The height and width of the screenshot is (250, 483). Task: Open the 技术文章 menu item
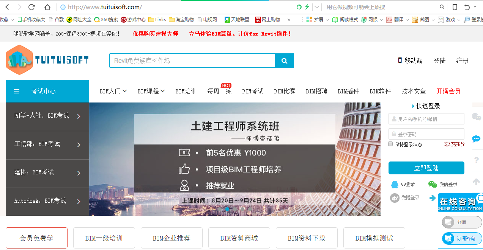tap(414, 91)
